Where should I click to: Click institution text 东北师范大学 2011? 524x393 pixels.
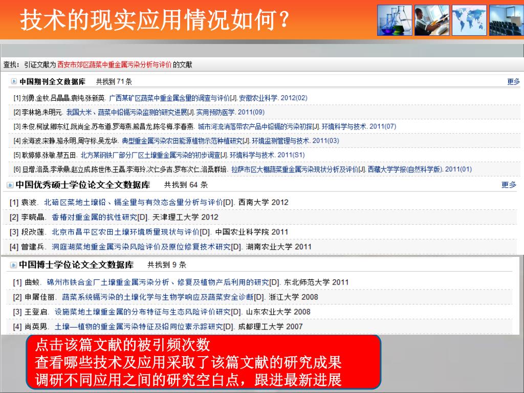coord(316,282)
